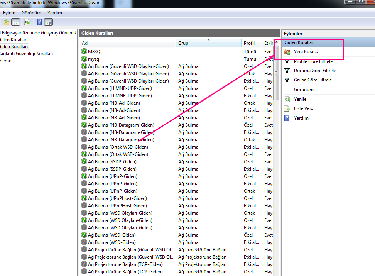Sort by the Grup column header
The width and height of the screenshot is (375, 276).
[x=209, y=43]
